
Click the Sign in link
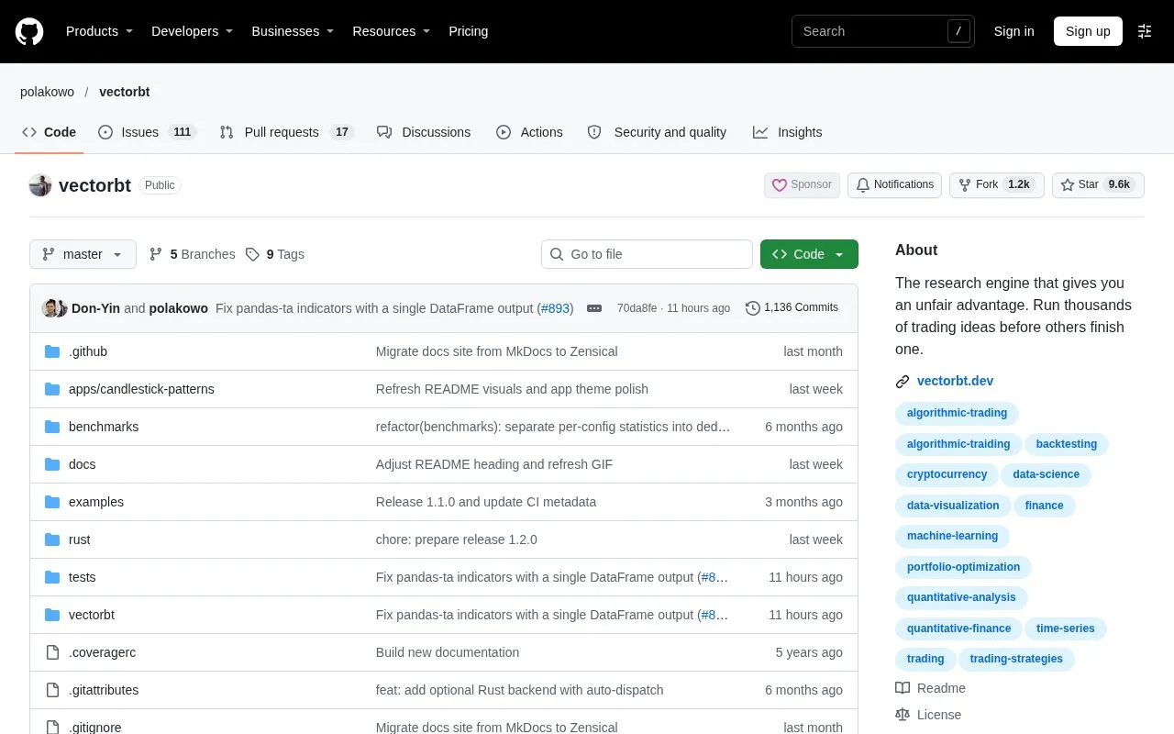tap(1013, 31)
